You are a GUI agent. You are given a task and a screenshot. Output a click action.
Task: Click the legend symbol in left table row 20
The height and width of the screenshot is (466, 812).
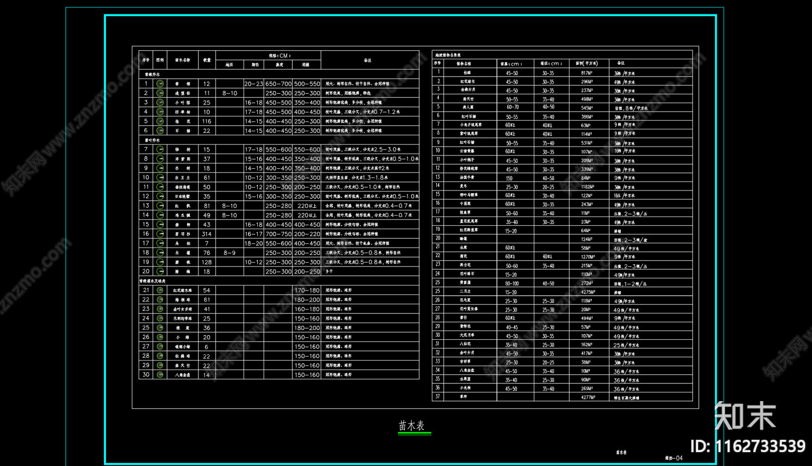(x=160, y=271)
